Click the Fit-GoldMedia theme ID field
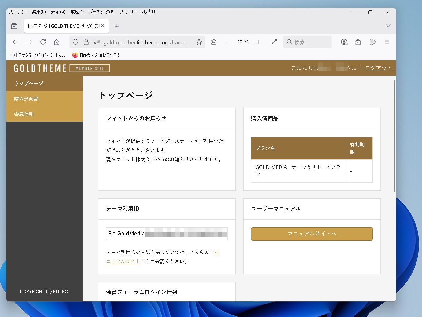 tap(167, 234)
